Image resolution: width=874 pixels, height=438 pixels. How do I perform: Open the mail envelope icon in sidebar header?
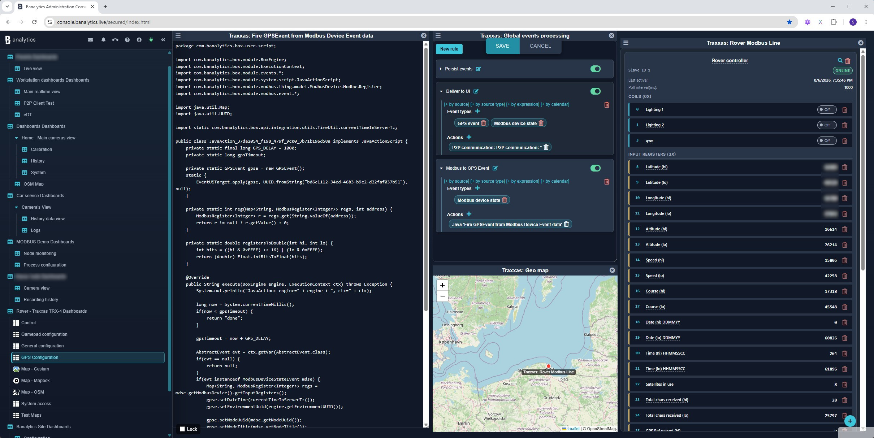click(90, 40)
